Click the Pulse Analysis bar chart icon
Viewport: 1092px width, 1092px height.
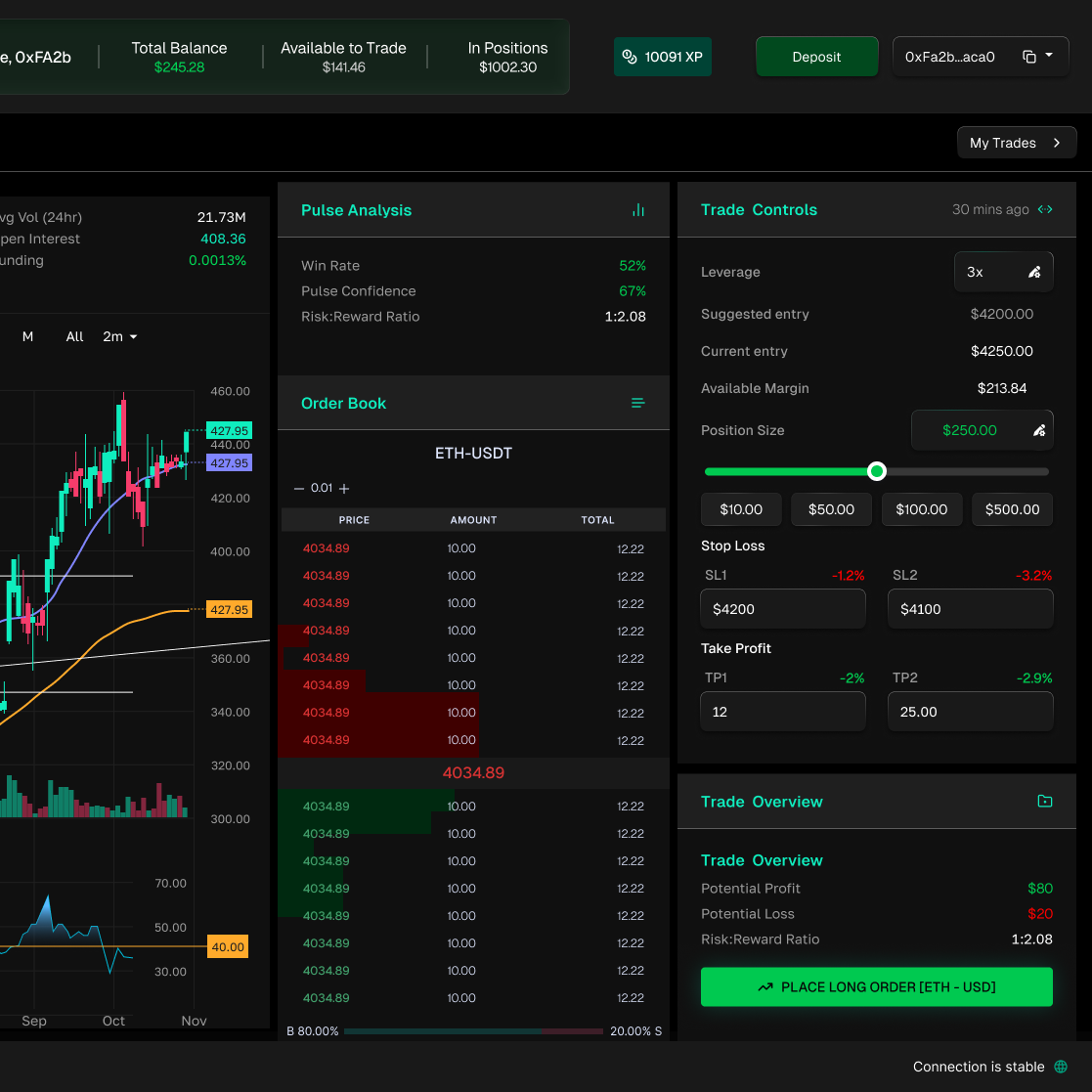click(638, 210)
